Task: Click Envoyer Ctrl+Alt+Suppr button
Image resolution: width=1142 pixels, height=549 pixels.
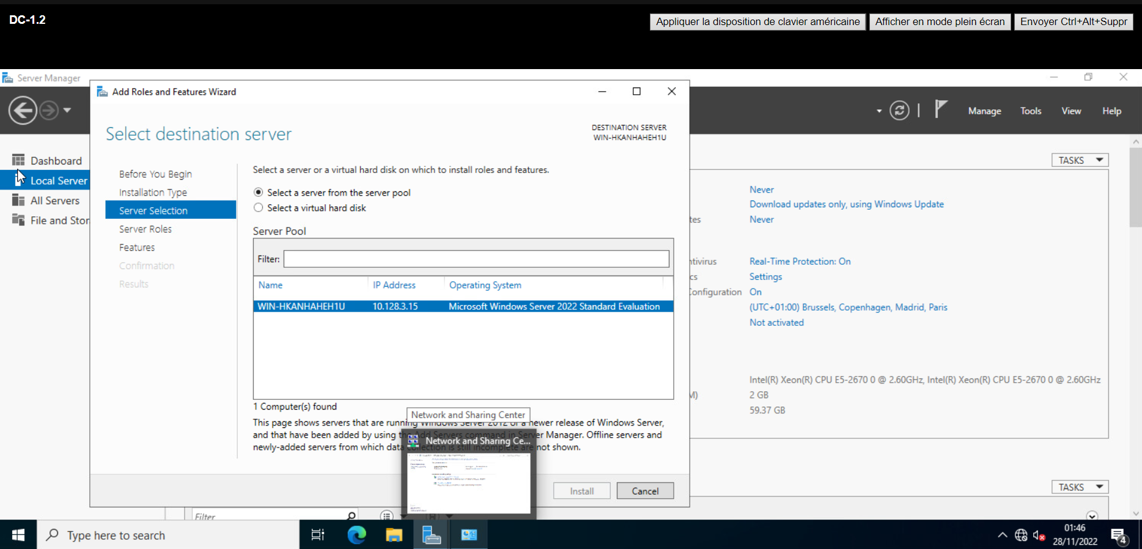Action: coord(1074,21)
